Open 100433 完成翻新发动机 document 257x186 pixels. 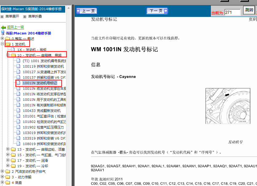click(42, 111)
